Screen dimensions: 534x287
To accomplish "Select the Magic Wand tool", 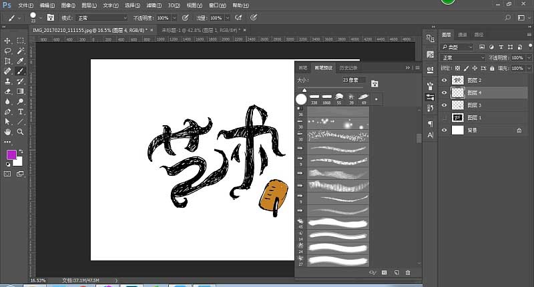I will 21,51.
